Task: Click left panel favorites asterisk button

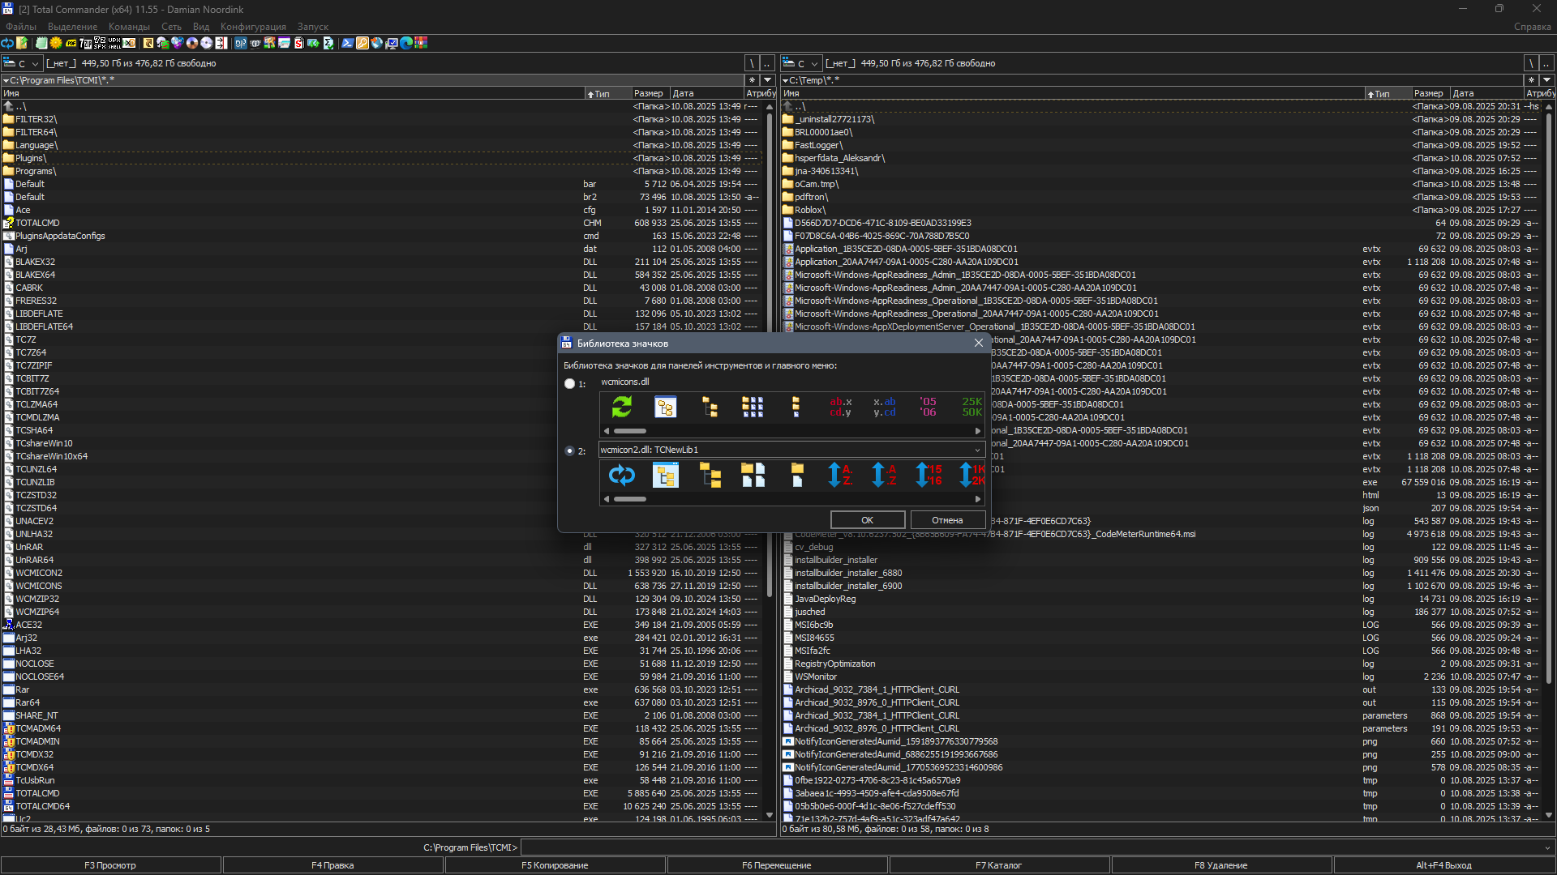Action: click(752, 80)
